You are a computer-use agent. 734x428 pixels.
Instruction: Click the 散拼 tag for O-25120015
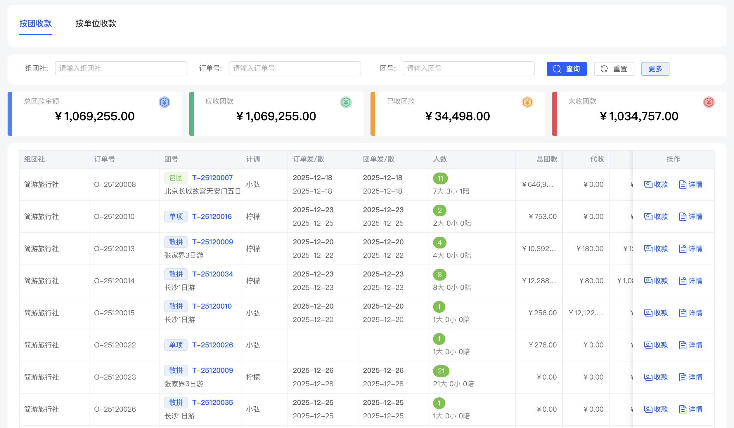176,306
